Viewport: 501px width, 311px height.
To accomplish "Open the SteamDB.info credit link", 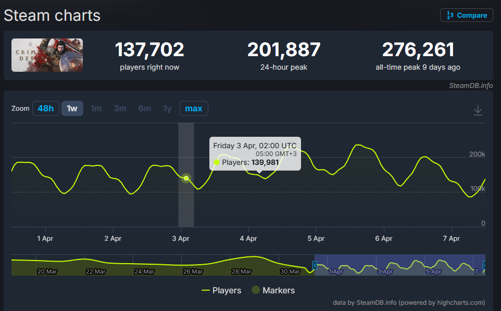I will point(471,86).
